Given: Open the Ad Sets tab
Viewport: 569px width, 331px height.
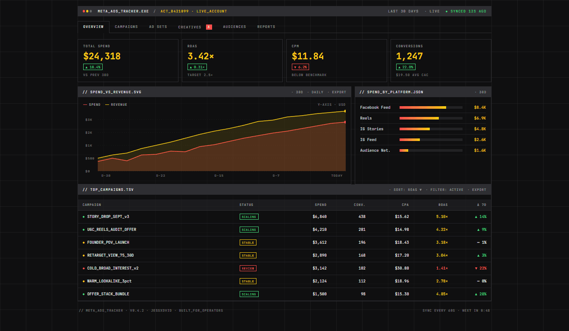Looking at the screenshot, I should [158, 27].
